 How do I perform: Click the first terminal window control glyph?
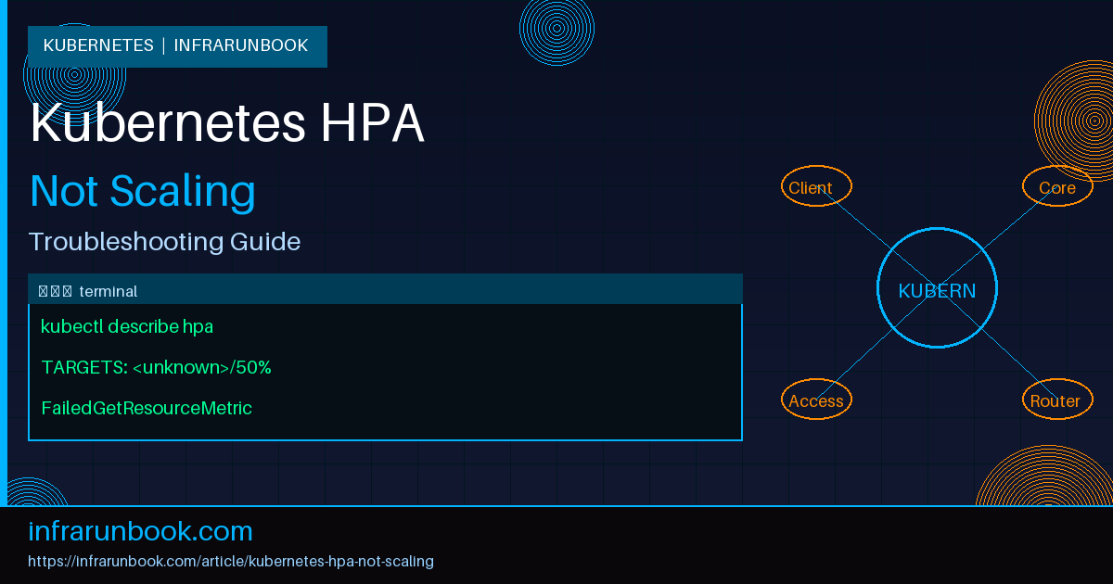click(42, 289)
